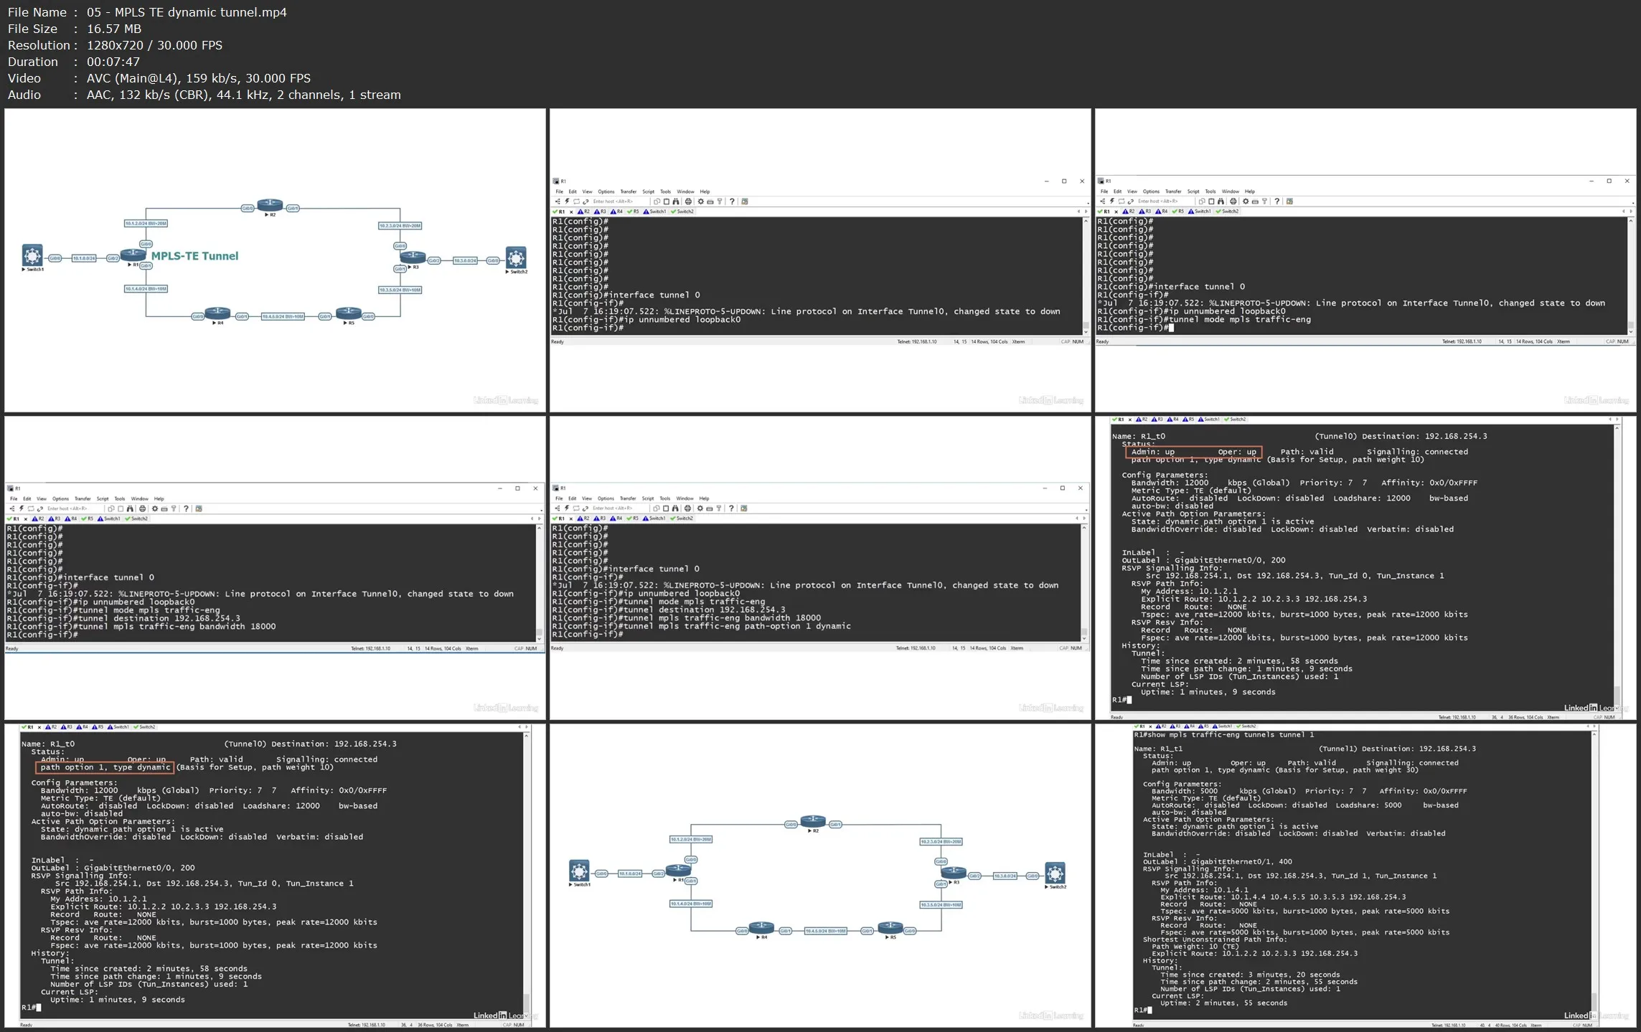Viewport: 1641px width, 1032px height.
Task: Click Help icon in frame ending 'path-option 1 dynamic'
Action: (x=731, y=508)
